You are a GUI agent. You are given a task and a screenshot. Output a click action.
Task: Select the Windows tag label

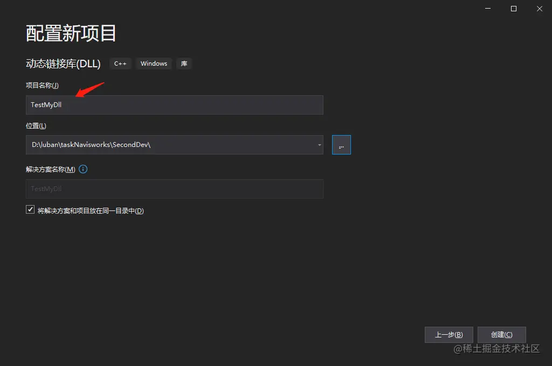[154, 64]
